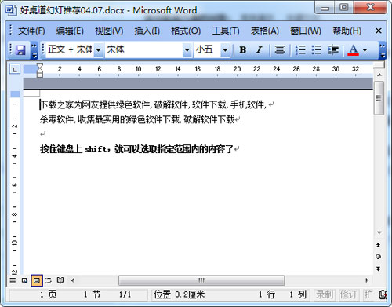The width and height of the screenshot is (392, 307).
Task: Open the 表格(A) menu
Action: coord(264,31)
